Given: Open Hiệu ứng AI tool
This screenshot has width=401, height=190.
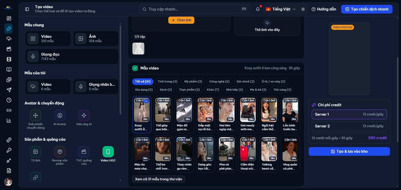Looking at the screenshot, I should click(84, 118).
